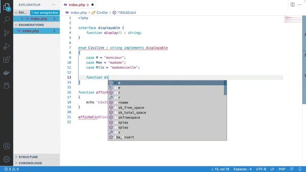Change end of line sequence LF

(x=272, y=169)
